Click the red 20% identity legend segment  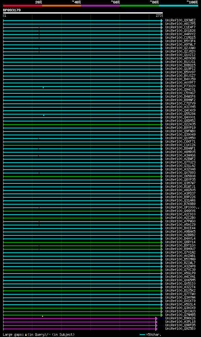tap(23, 6)
